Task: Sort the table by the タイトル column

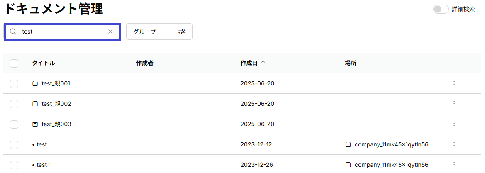Action: click(x=43, y=63)
